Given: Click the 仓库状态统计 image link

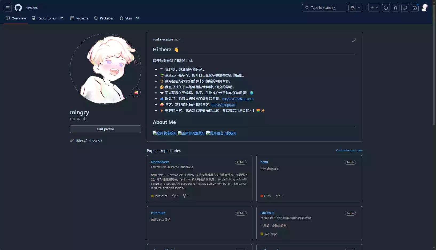Looking at the screenshot, I should pos(165,133).
